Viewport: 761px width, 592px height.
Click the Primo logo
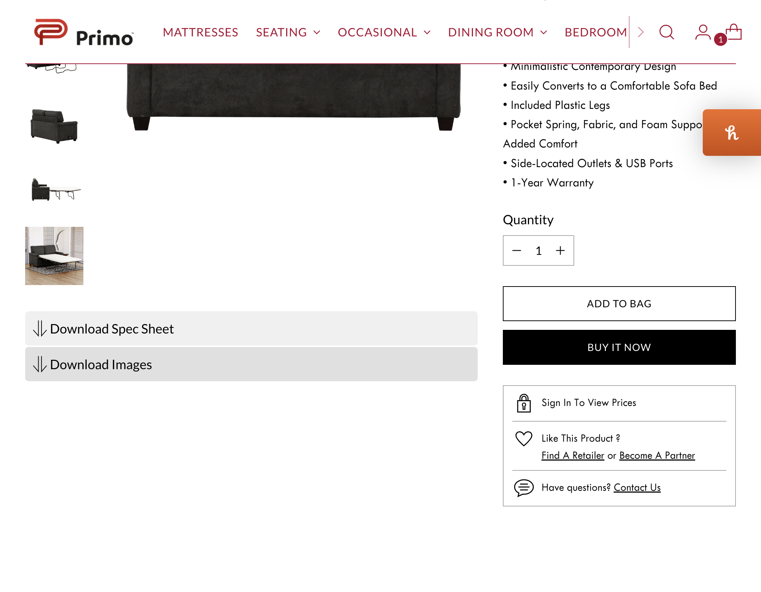click(x=84, y=32)
